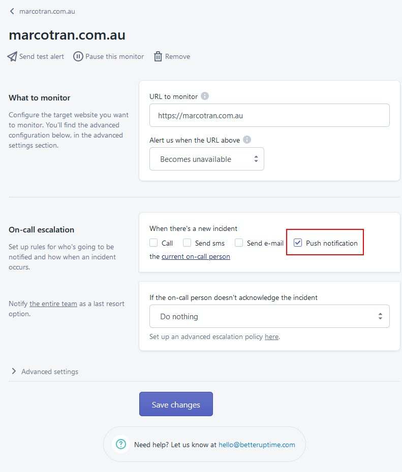
Task: Click the pause circle icon
Action: pos(78,56)
